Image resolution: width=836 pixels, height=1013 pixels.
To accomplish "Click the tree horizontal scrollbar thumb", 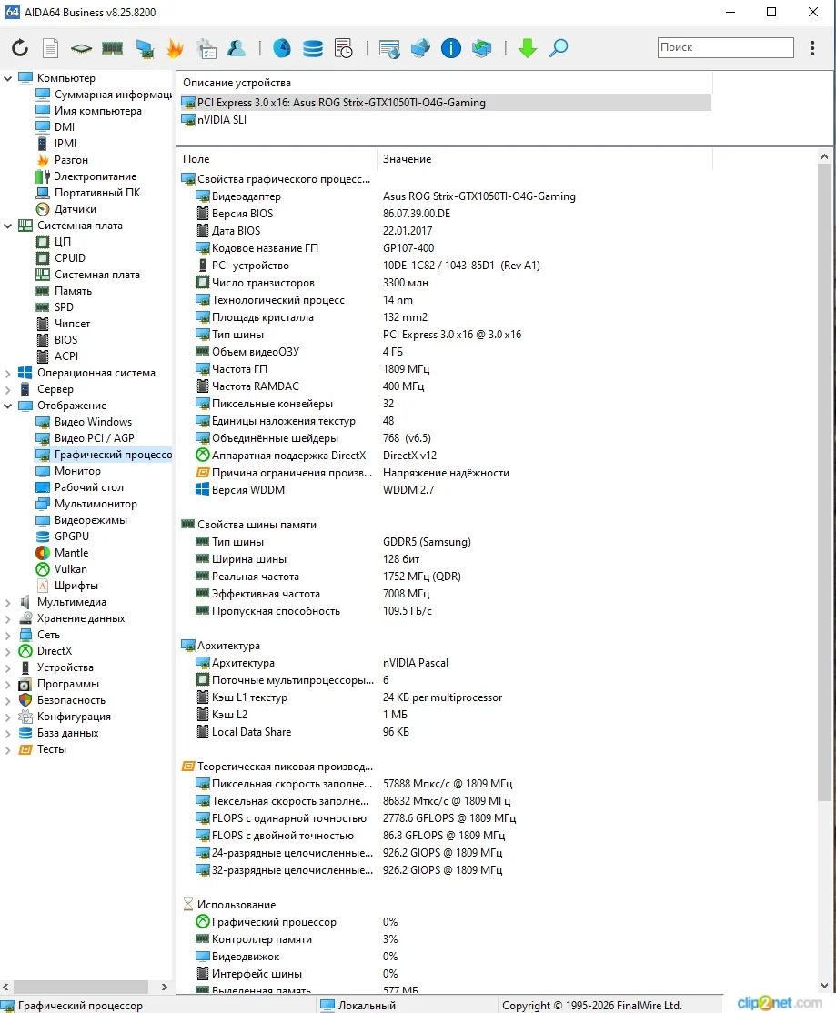I will point(81,988).
